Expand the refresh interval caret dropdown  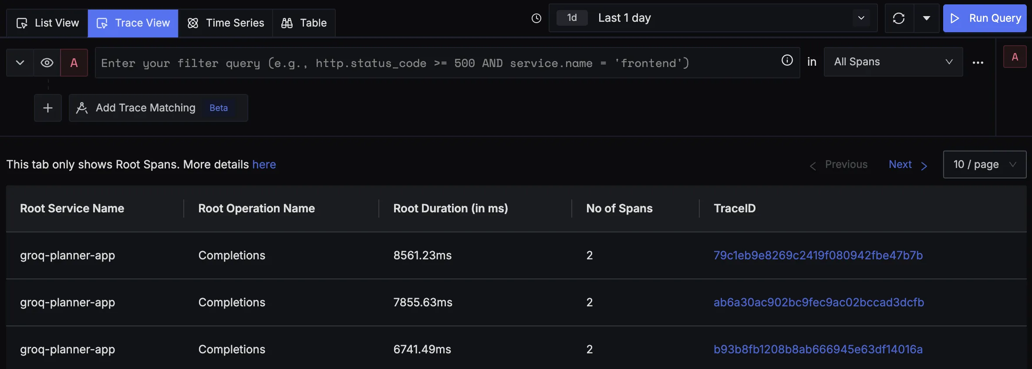[x=926, y=18]
